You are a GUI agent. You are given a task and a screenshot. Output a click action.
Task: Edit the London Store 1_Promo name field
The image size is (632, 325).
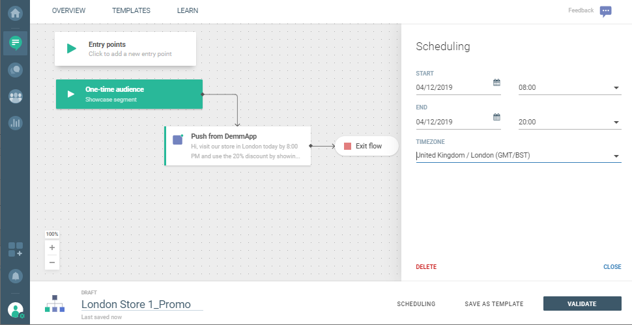[141, 304]
